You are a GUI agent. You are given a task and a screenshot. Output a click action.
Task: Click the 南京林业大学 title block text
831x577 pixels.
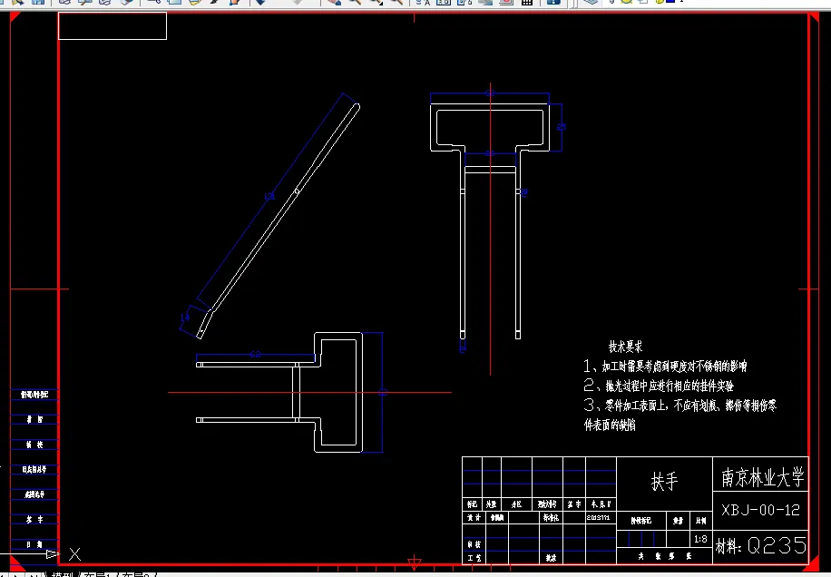(762, 477)
